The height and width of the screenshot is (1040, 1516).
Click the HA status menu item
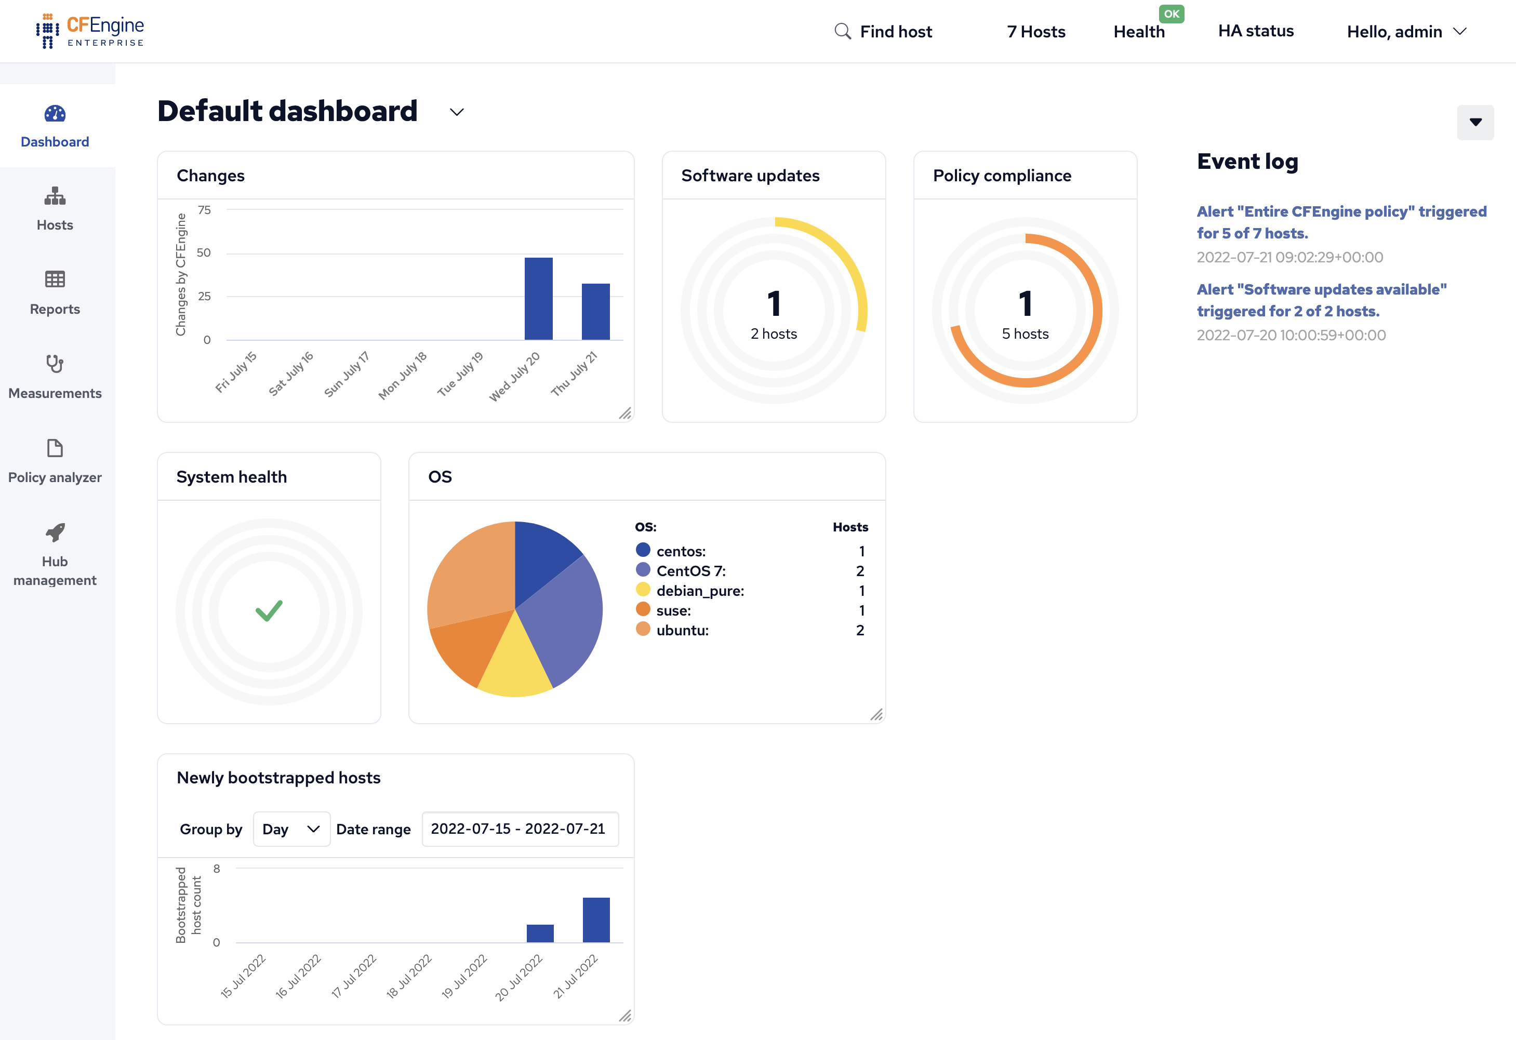(1255, 31)
